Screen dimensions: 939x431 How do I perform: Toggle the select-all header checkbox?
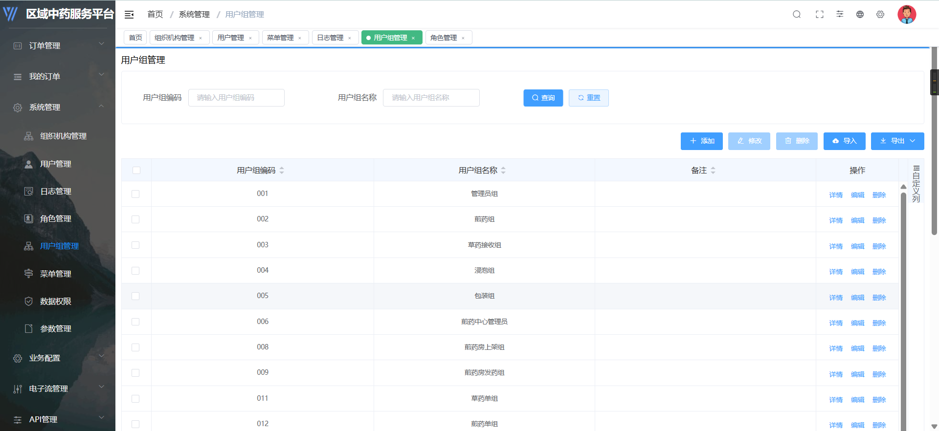(136, 170)
